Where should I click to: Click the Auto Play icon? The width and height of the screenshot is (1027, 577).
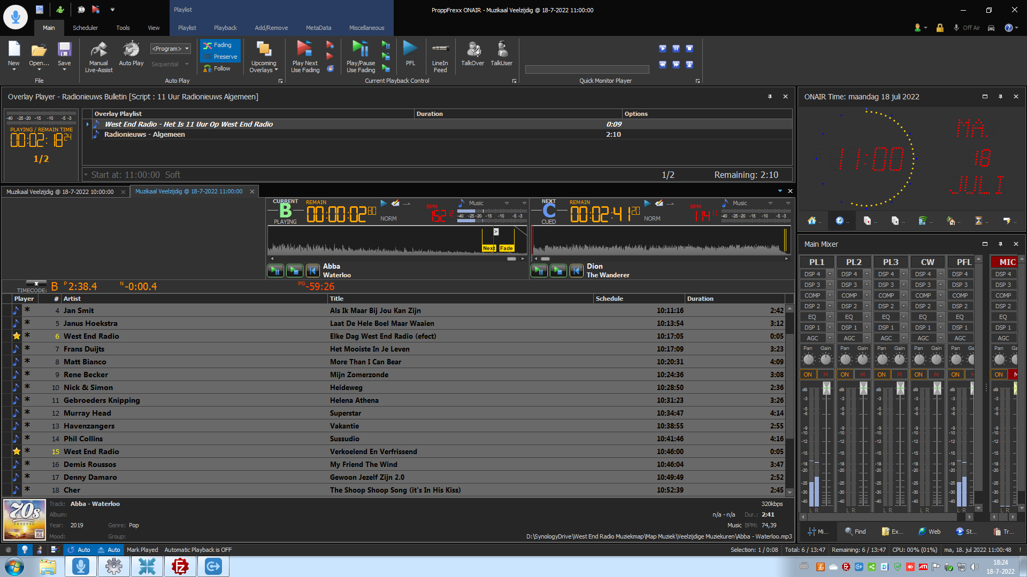[x=131, y=53]
